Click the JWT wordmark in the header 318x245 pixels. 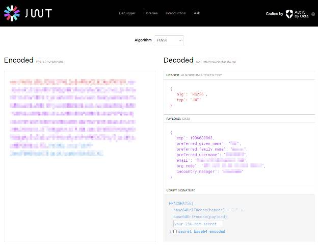pyautogui.click(x=39, y=13)
